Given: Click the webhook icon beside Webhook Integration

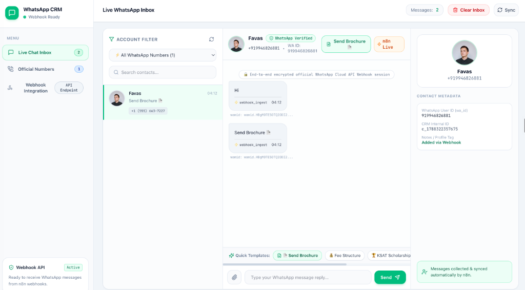Looking at the screenshot, I should [10, 88].
